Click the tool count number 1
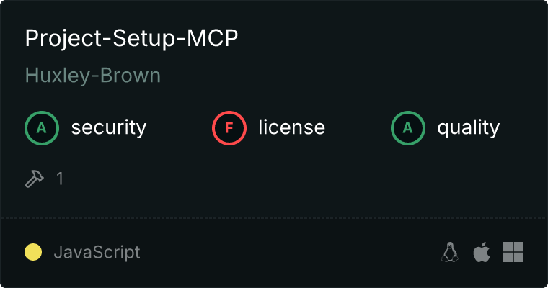 pyautogui.click(x=60, y=179)
